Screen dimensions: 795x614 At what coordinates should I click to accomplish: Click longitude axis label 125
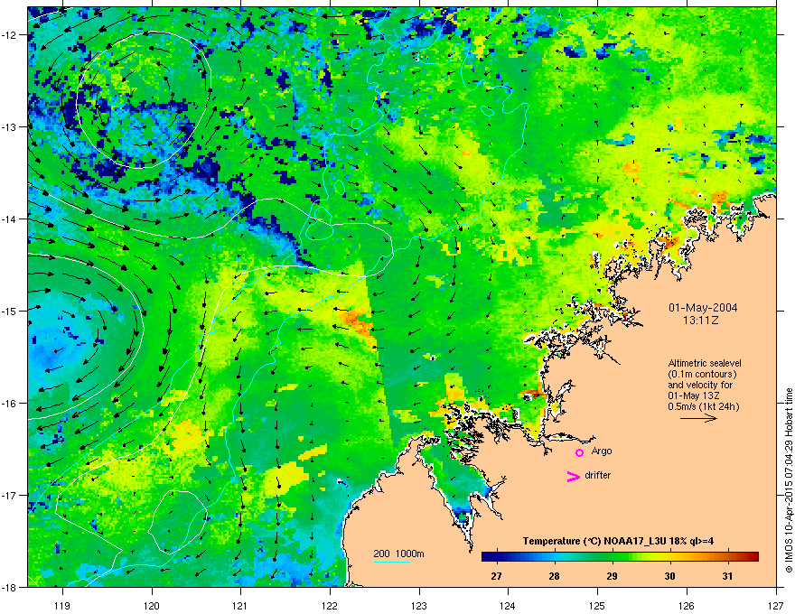pyautogui.click(x=597, y=605)
